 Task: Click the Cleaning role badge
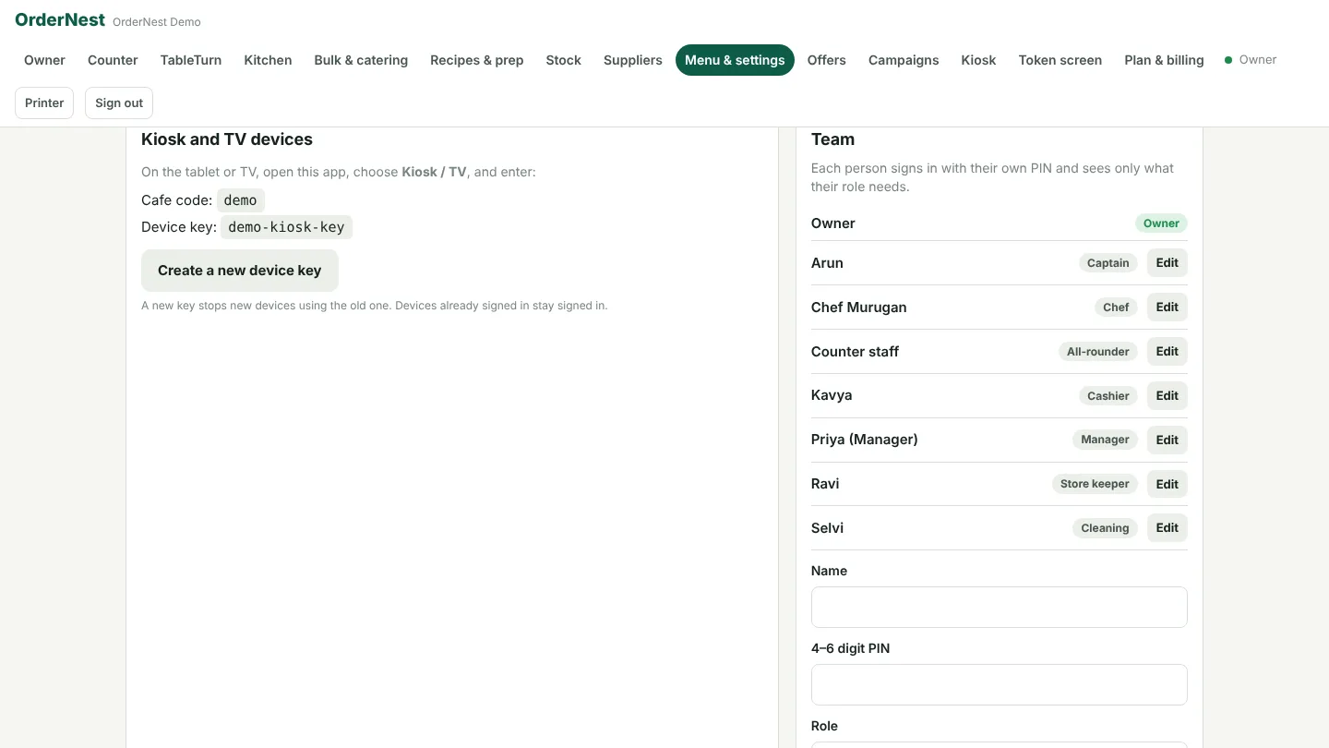coord(1105,528)
